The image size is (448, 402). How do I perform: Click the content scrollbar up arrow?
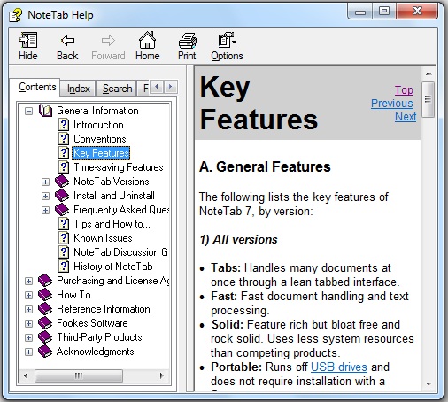[429, 73]
